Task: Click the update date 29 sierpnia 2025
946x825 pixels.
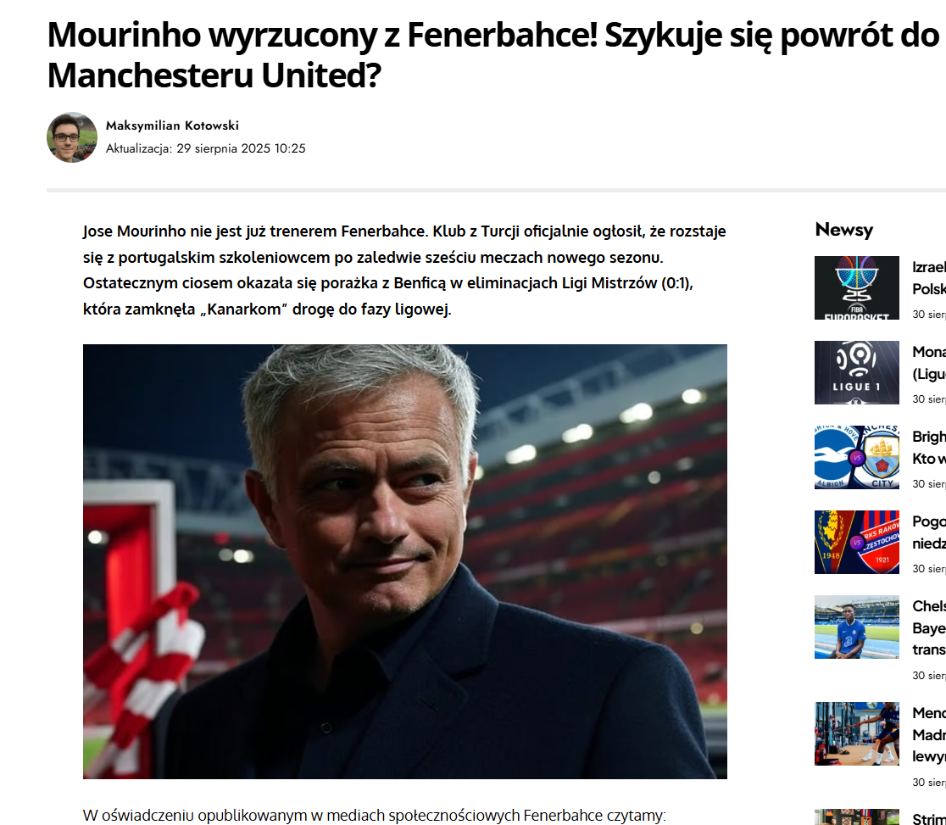Action: coord(223,148)
